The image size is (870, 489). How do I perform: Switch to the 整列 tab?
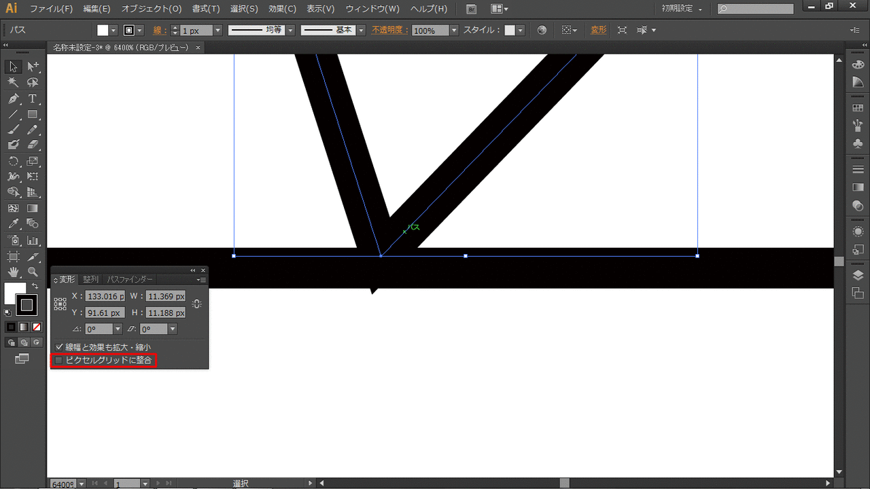[90, 279]
